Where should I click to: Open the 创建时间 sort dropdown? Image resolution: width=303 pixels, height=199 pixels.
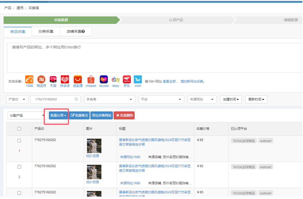click(231, 99)
